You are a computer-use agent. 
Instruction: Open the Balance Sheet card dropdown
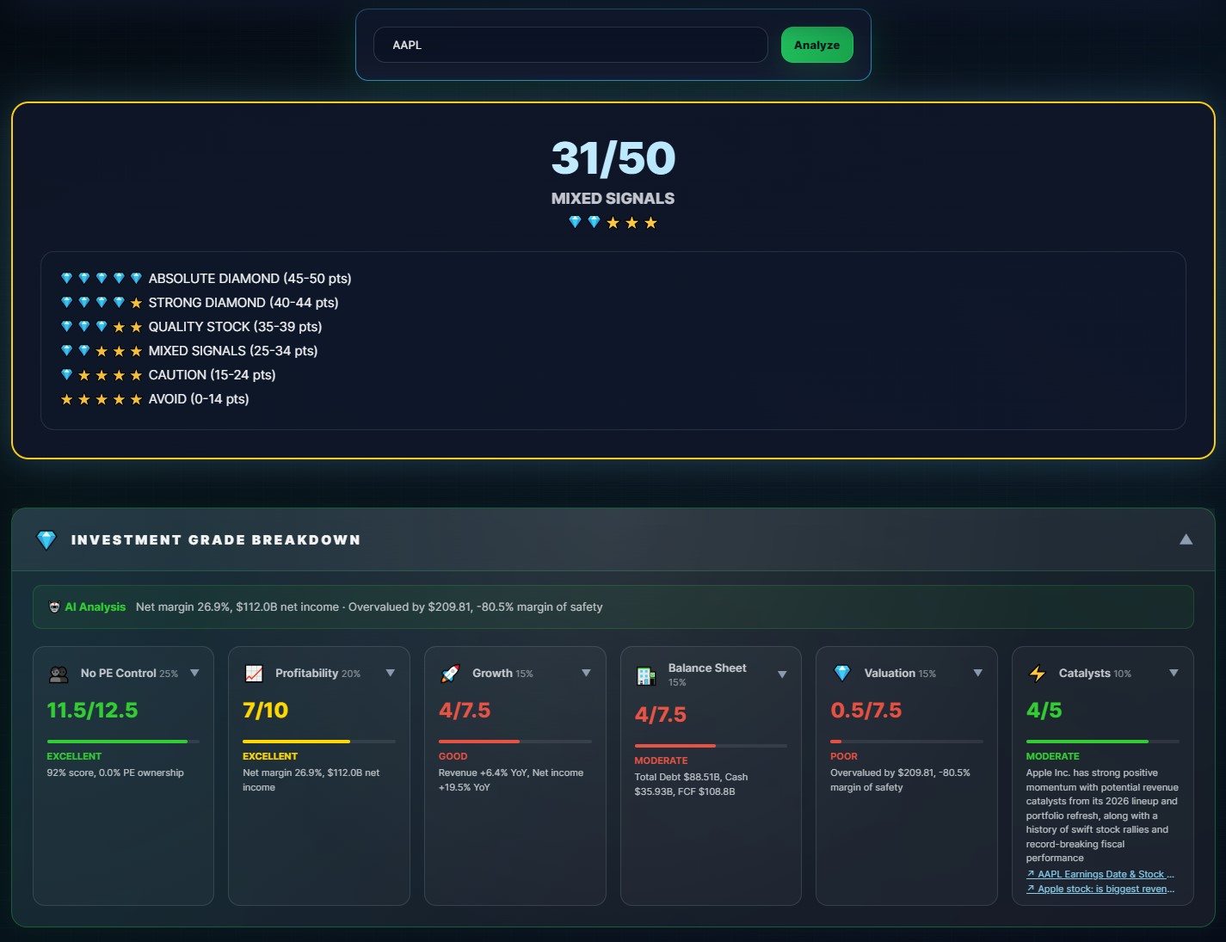pos(782,674)
